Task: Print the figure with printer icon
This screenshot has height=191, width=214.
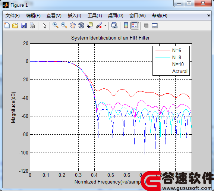Action: coord(32,25)
